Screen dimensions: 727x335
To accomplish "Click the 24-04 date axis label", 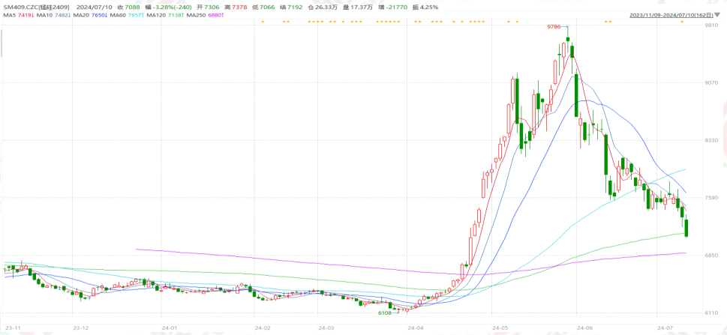I will coord(415,328).
